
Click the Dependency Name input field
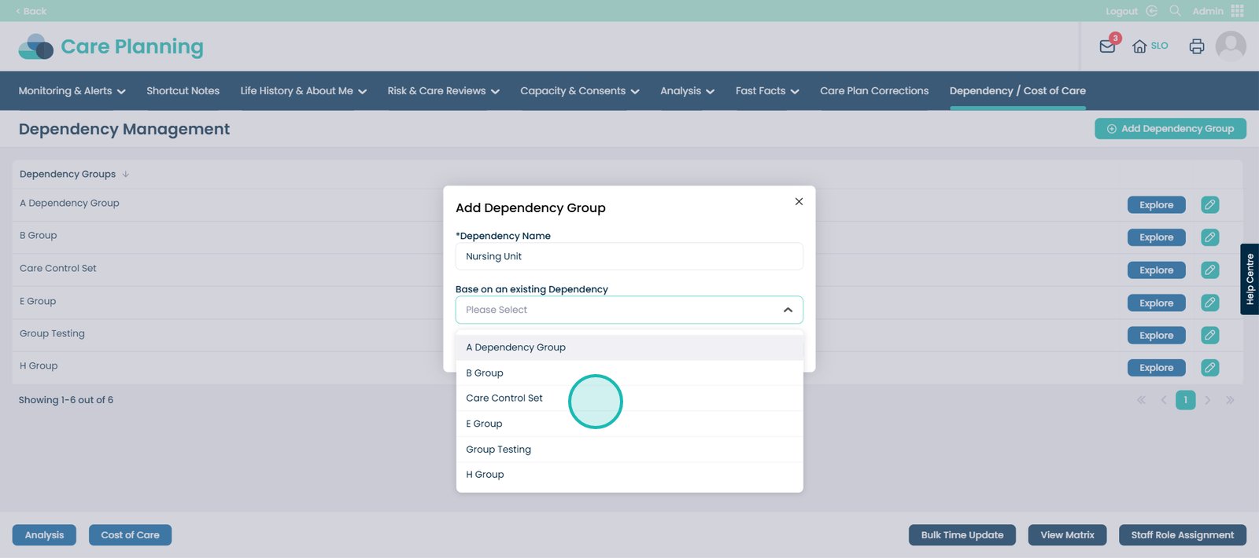629,256
